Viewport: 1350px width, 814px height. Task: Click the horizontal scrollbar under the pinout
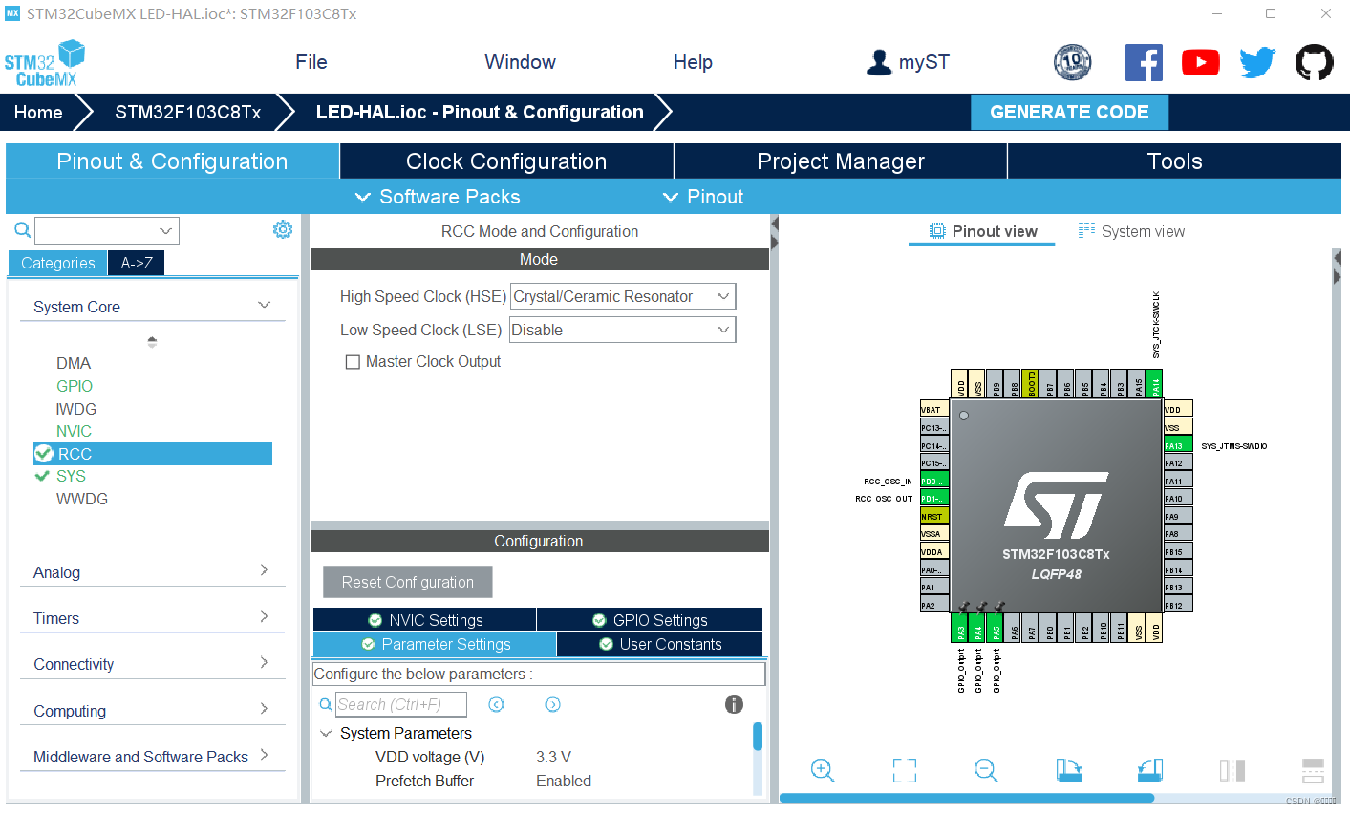[x=967, y=798]
